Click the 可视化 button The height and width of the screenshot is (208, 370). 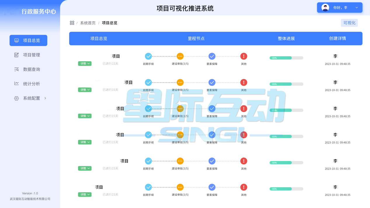[x=349, y=23]
